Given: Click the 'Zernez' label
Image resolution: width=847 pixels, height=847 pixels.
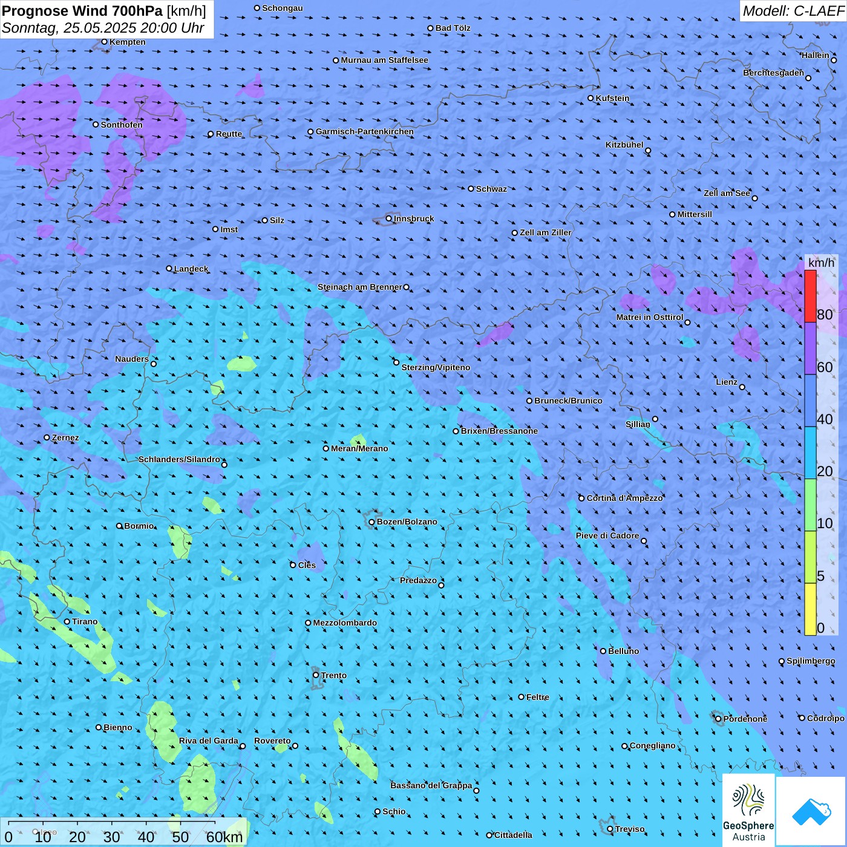Looking at the screenshot, I should click(65, 437).
